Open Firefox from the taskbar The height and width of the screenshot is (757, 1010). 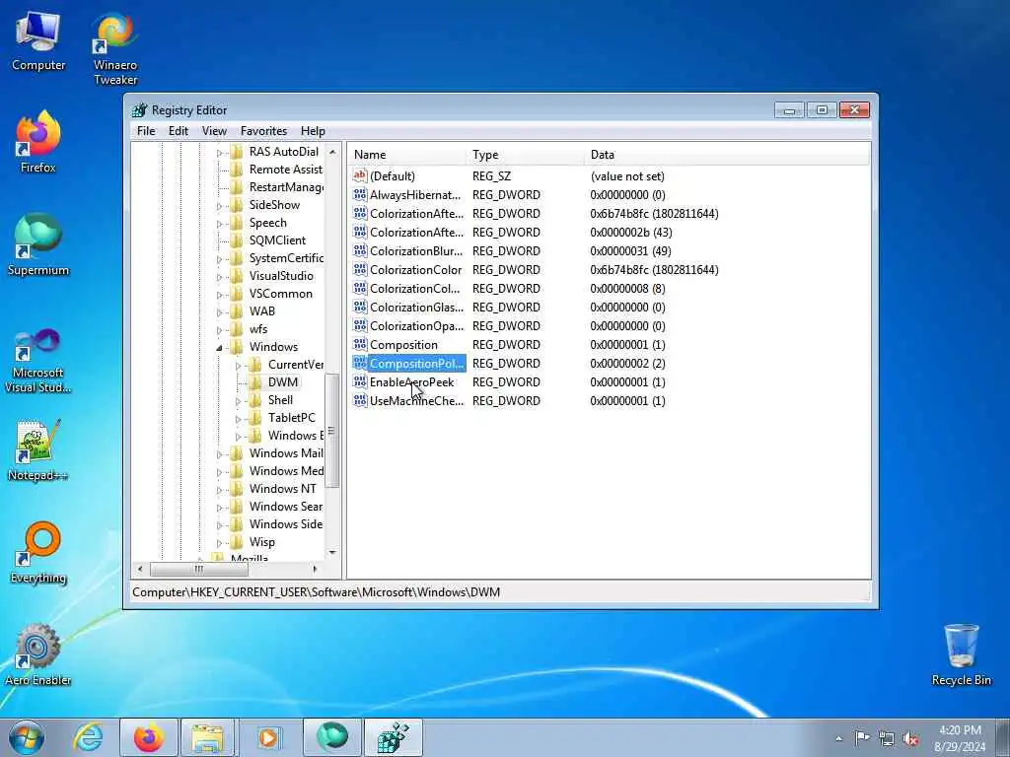click(149, 737)
